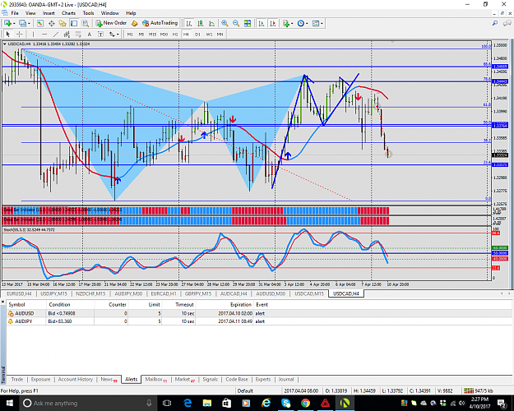Switch chart to line chart type
This screenshot has height=411, width=514.
click(211, 23)
